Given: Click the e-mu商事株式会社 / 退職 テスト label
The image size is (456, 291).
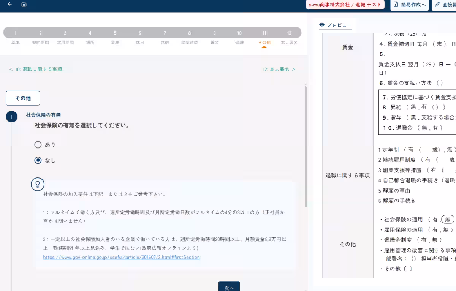Looking at the screenshot, I should tap(345, 5).
